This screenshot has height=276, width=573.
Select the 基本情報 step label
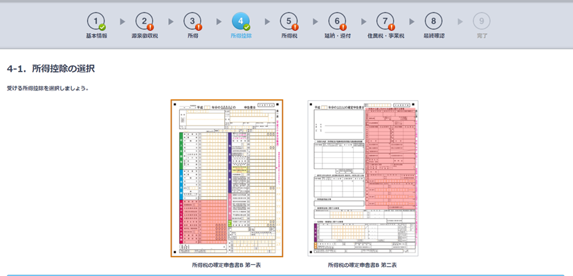[96, 36]
